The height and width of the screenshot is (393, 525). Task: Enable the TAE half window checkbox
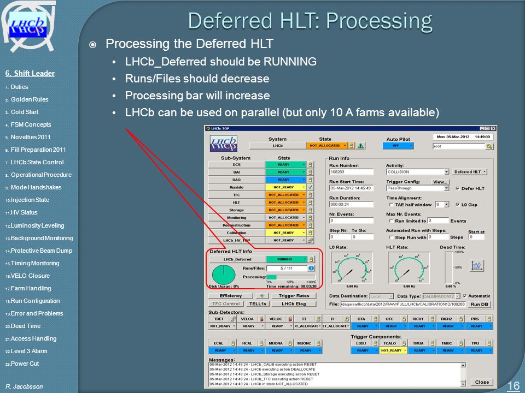(391, 205)
